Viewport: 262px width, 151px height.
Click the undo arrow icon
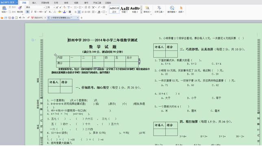click(x=20, y=18)
